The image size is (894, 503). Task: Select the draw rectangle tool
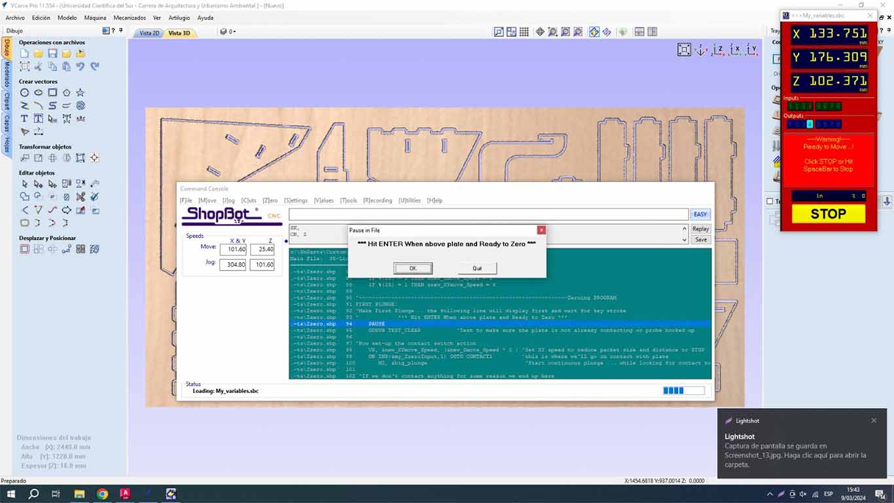pos(52,92)
